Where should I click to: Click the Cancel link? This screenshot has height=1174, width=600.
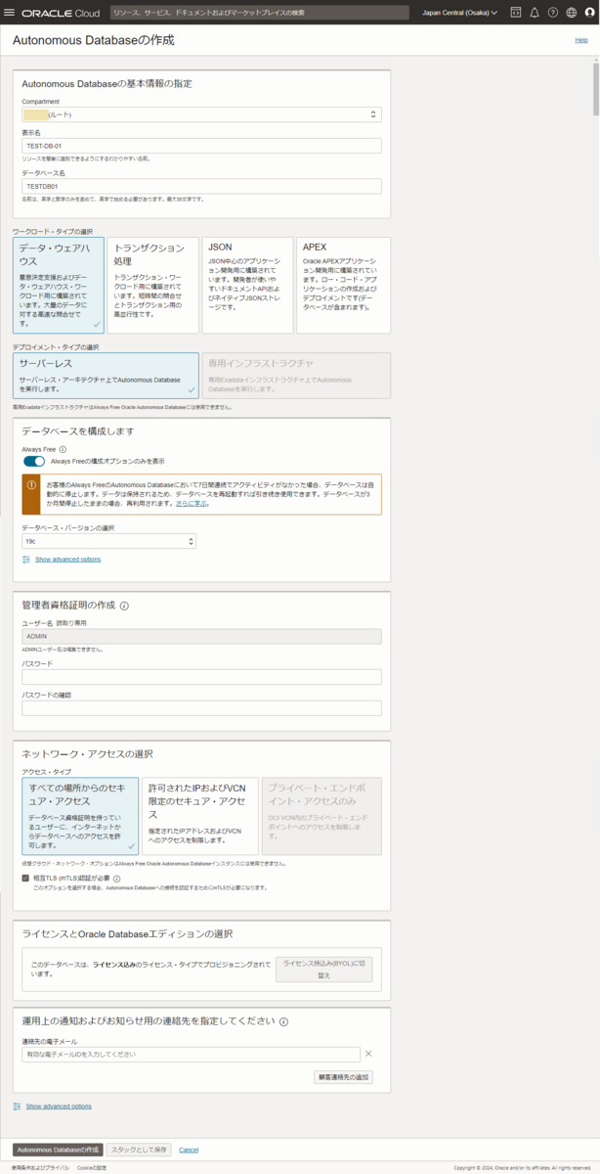(189, 1150)
